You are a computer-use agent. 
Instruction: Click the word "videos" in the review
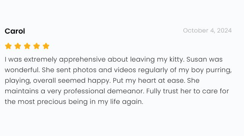[x=125, y=70]
